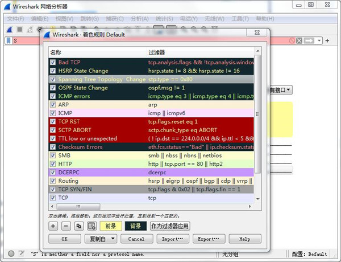Open the 视图(V) menu
The width and height of the screenshot is (341, 262).
[65, 19]
